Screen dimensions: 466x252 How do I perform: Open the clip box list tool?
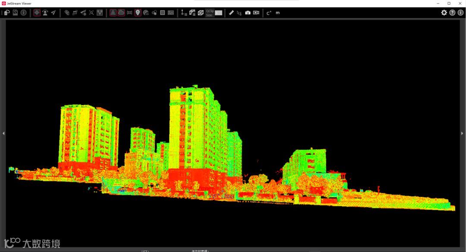(x=192, y=13)
